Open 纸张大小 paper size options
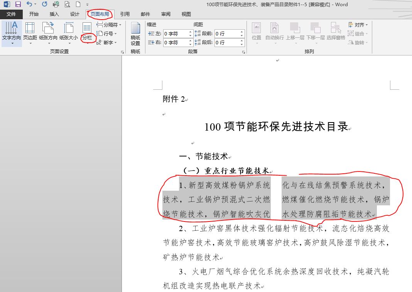Image resolution: width=412 pixels, height=292 pixels. coord(69,33)
